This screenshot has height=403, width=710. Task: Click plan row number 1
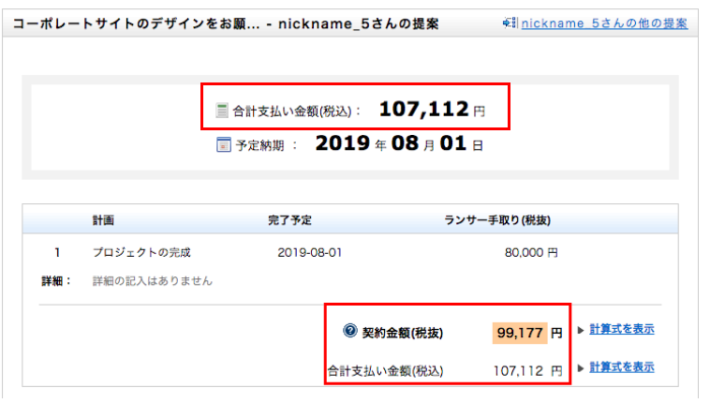57,252
